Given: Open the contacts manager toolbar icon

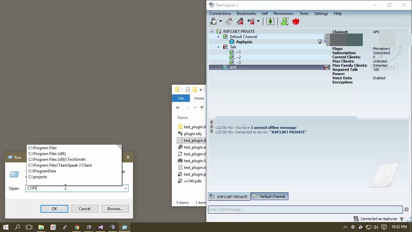Looking at the screenshot, I should click(285, 22).
